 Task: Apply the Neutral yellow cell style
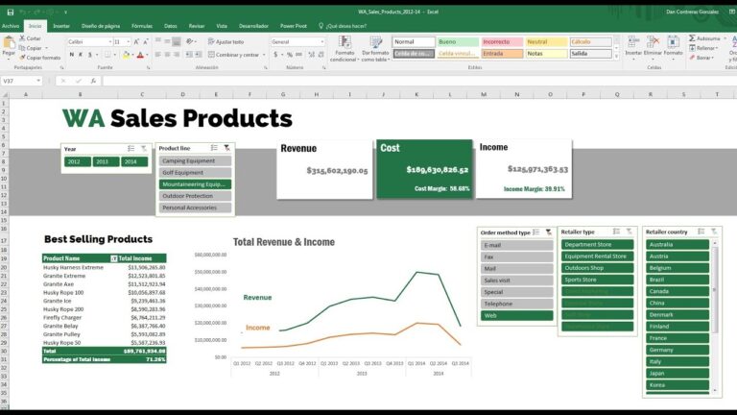coord(546,42)
